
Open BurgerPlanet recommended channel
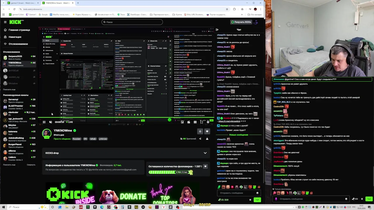19,146
